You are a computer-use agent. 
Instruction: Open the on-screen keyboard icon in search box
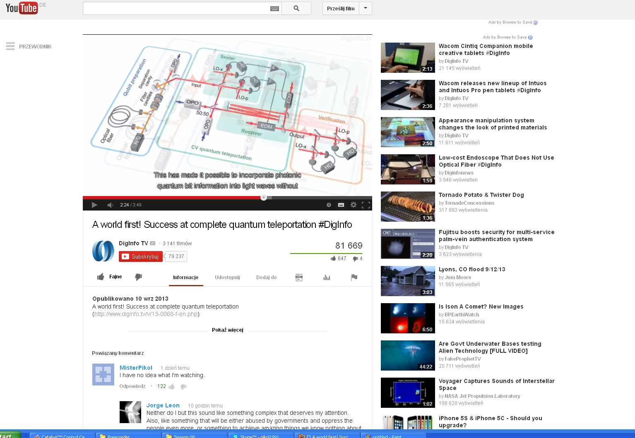[x=274, y=8]
